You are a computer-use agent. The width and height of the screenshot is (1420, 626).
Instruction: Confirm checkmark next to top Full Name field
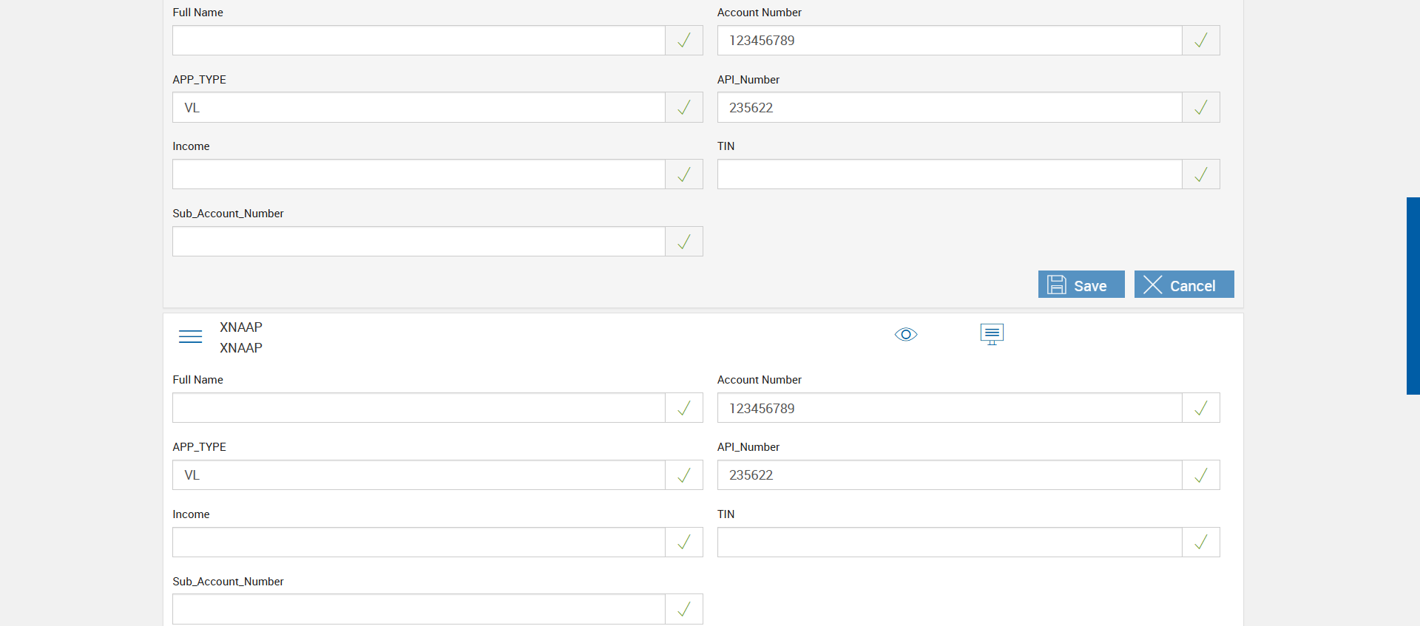pos(684,41)
